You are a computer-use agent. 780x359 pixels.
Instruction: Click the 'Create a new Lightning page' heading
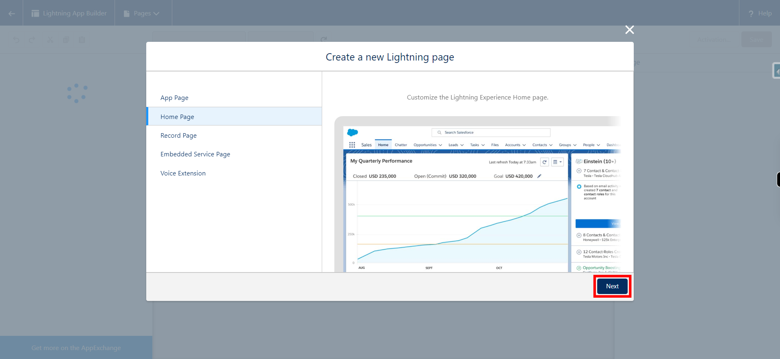pos(390,57)
